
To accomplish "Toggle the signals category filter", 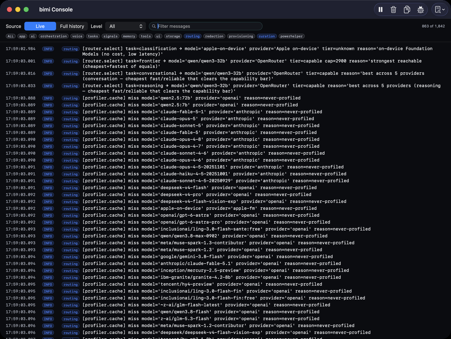I will click(x=110, y=36).
